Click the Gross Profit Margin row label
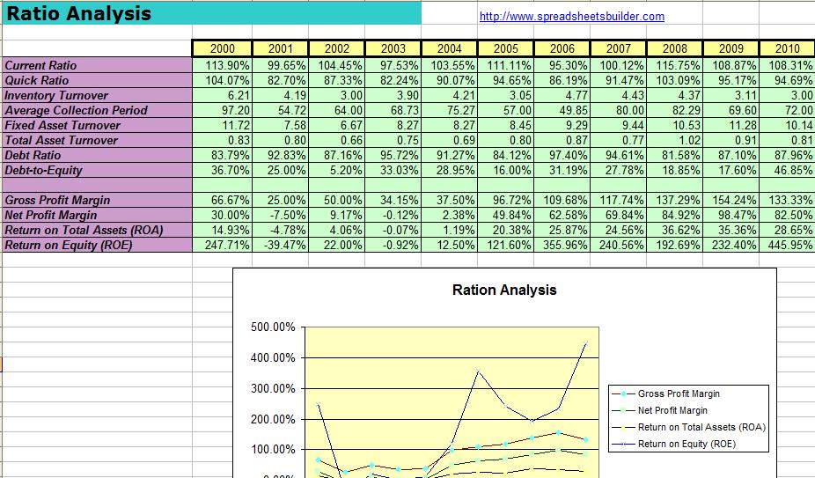Screen dimensions: 815x478 (x=98, y=200)
